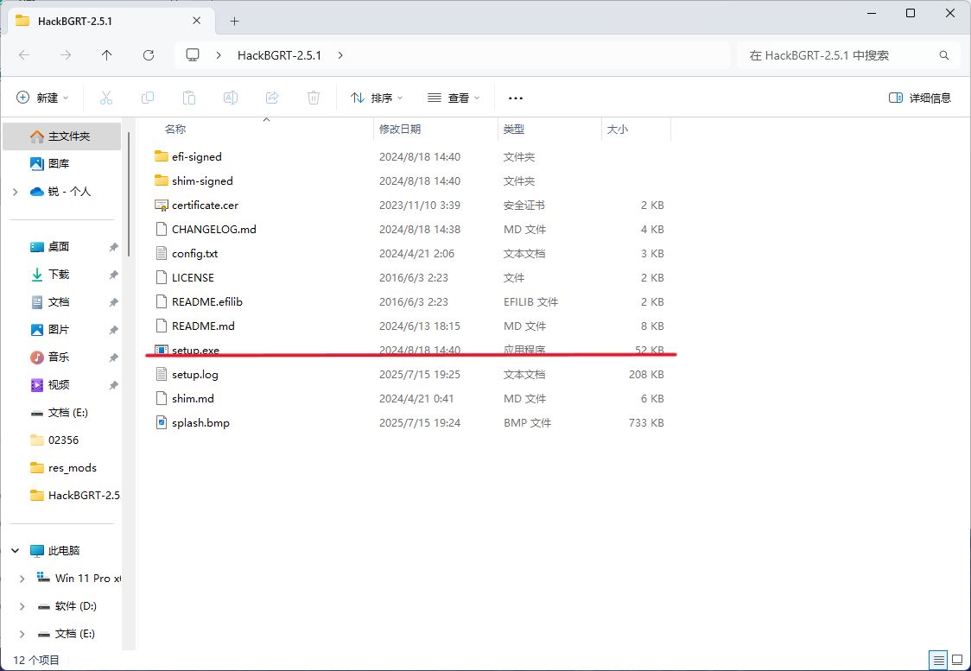The image size is (971, 671).
Task: Open a new tab with plus button
Action: pyautogui.click(x=234, y=21)
